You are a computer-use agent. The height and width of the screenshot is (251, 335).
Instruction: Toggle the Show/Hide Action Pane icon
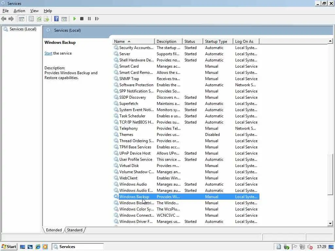[64, 19]
